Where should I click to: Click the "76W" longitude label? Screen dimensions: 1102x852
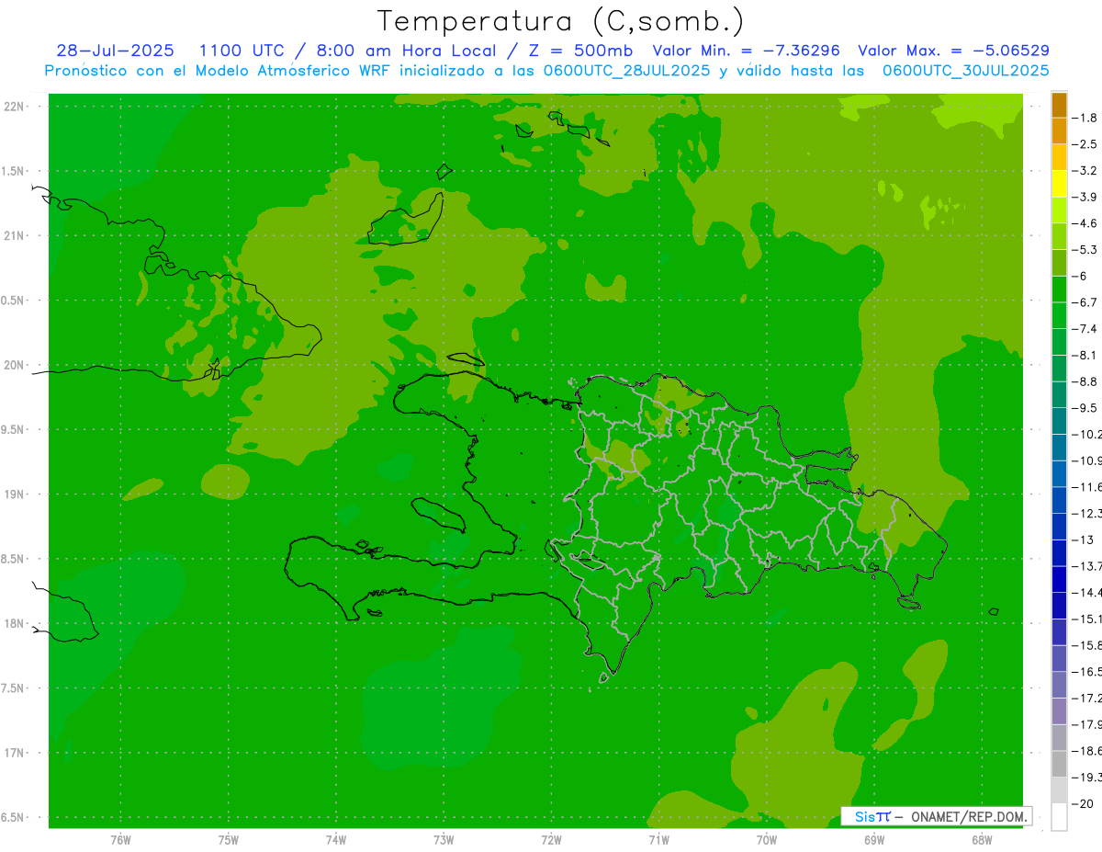(120, 841)
